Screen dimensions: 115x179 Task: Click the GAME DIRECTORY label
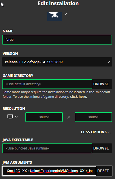18,76
